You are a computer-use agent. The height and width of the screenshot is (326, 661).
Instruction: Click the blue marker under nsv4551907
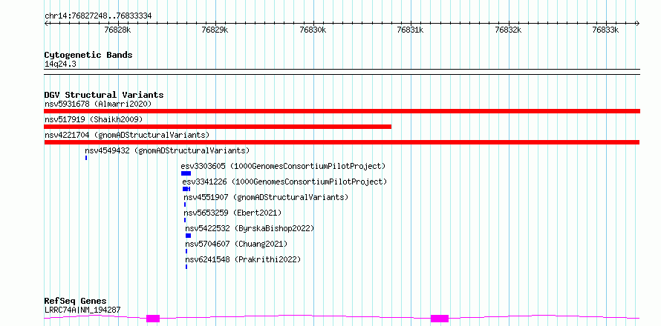185,204
